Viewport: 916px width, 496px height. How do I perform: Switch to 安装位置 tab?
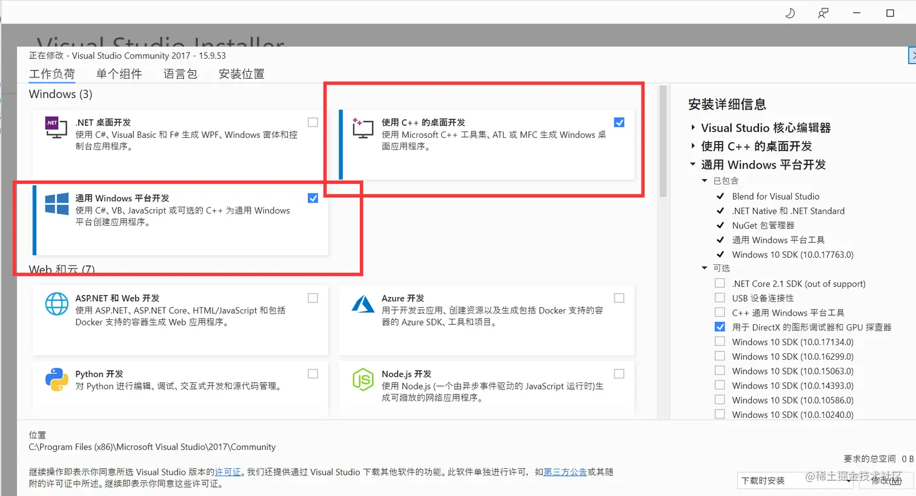(x=242, y=74)
